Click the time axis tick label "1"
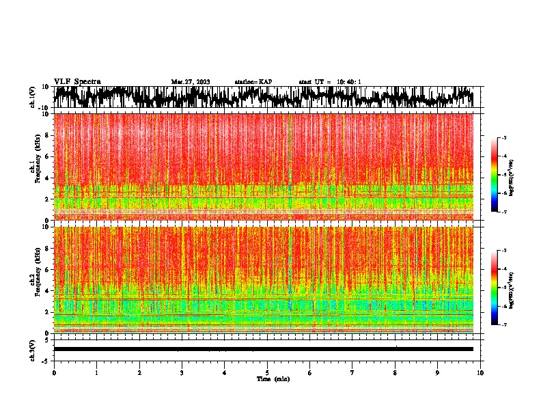The height and width of the screenshot is (418, 541). [x=96, y=373]
